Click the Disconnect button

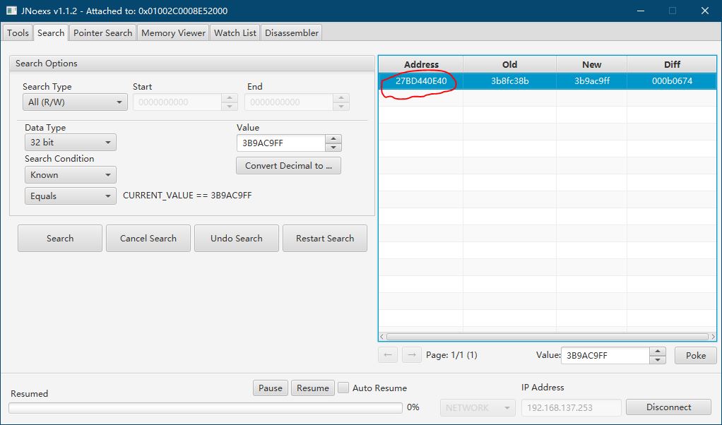668,407
